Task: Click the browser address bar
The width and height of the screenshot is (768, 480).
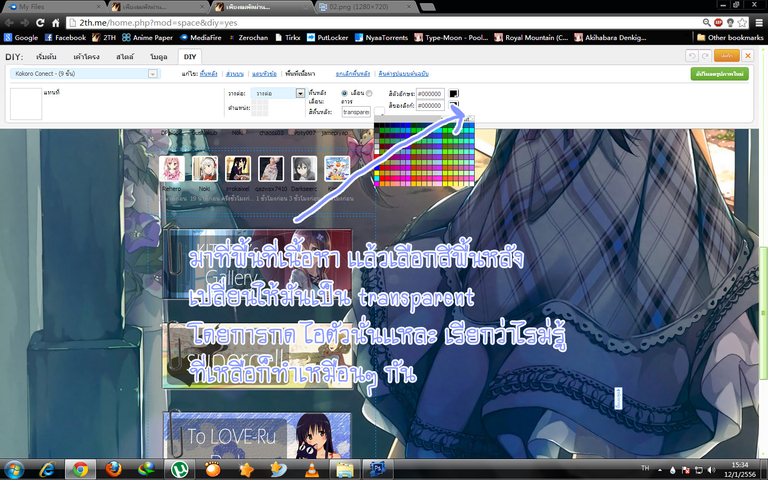Action: pyautogui.click(x=384, y=23)
